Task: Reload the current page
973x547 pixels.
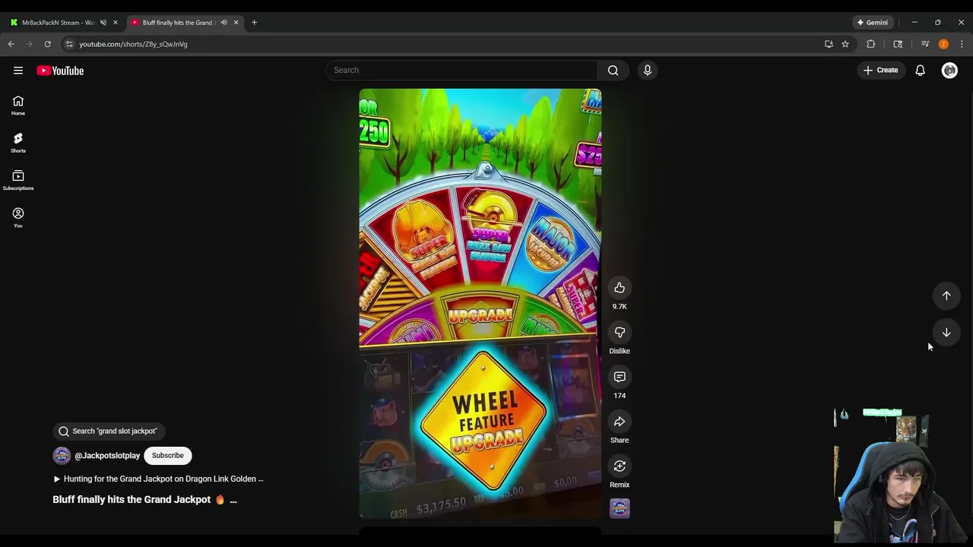Action: tap(48, 44)
